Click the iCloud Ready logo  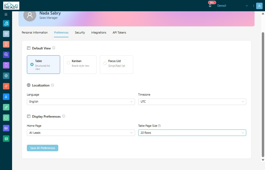11,6
